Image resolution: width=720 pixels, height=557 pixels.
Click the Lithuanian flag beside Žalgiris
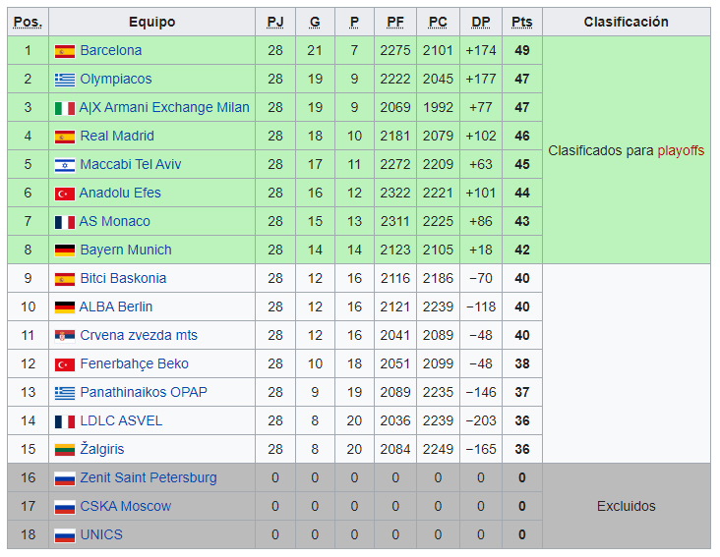pos(65,450)
